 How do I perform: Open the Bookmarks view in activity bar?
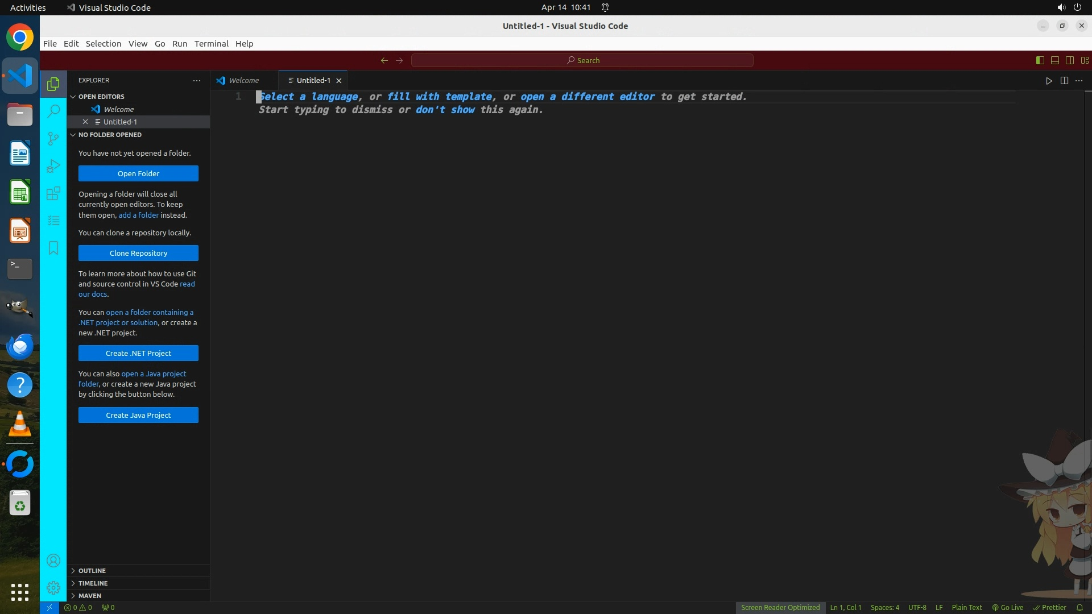click(53, 248)
